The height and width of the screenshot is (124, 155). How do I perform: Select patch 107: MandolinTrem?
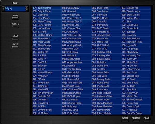pyautogui.click(x=136, y=42)
